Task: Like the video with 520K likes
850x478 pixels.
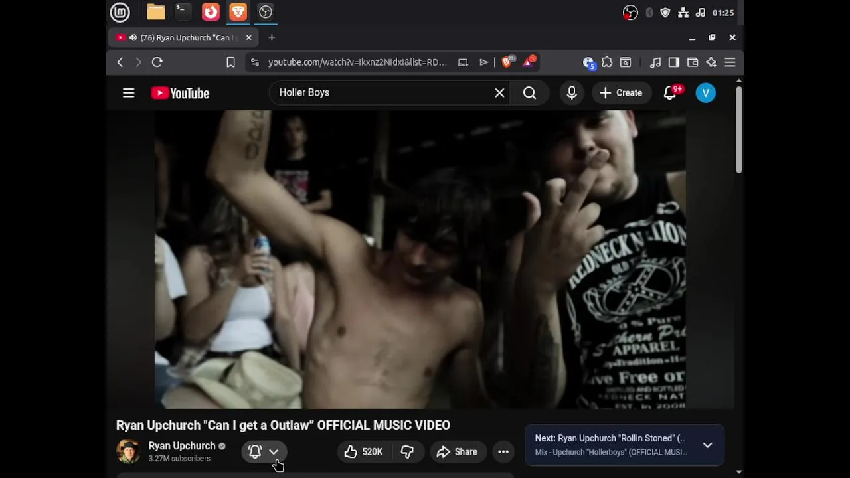Action: click(363, 452)
